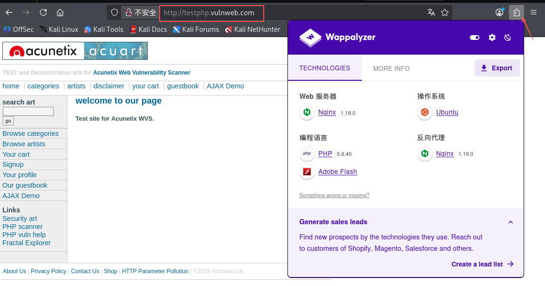Open the Fractal Explorer link
This screenshot has height=286, width=545.
coord(27,243)
